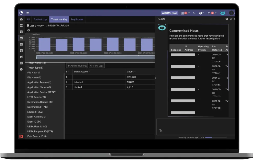Click the FortiAnalyzer pie-chart logo
The height and width of the screenshot is (163, 253).
(21, 13)
